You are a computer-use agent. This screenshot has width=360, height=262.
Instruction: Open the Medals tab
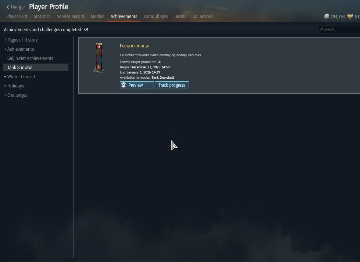click(97, 17)
